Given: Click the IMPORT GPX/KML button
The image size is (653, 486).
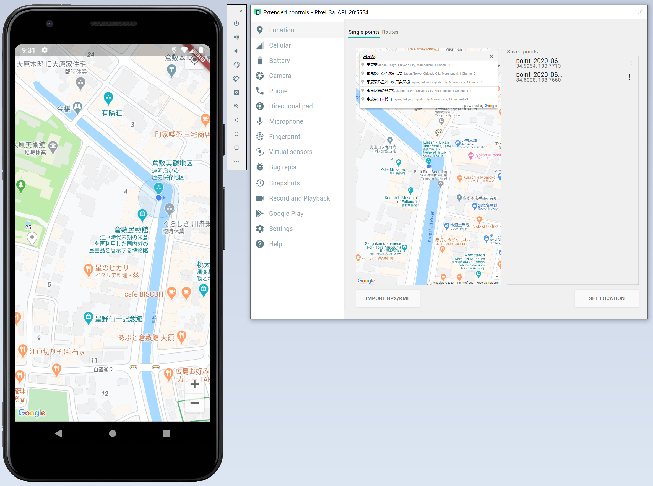Looking at the screenshot, I should tap(388, 298).
